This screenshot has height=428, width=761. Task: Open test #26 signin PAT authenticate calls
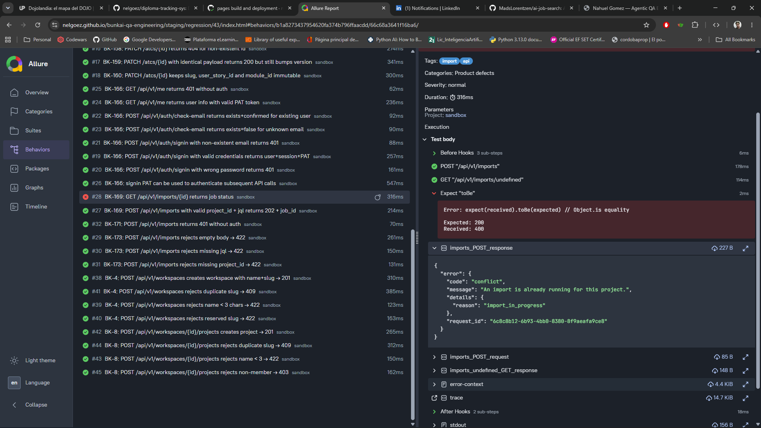(244, 183)
